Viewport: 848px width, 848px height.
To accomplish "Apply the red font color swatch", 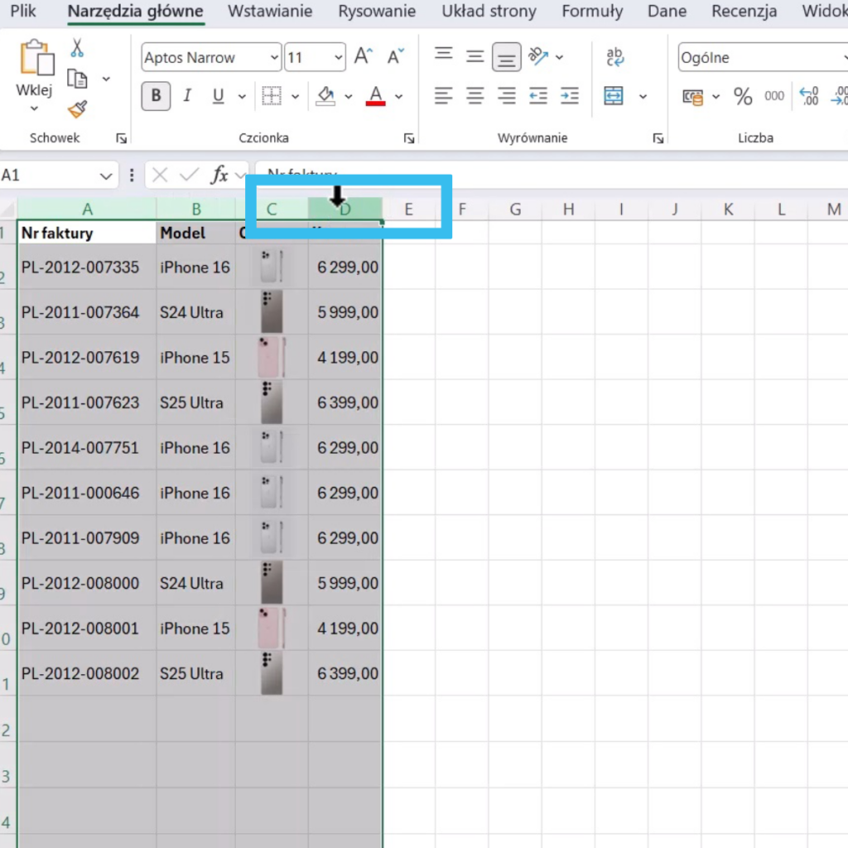I will point(376,97).
